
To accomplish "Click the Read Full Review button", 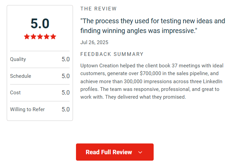I will tap(109, 152).
